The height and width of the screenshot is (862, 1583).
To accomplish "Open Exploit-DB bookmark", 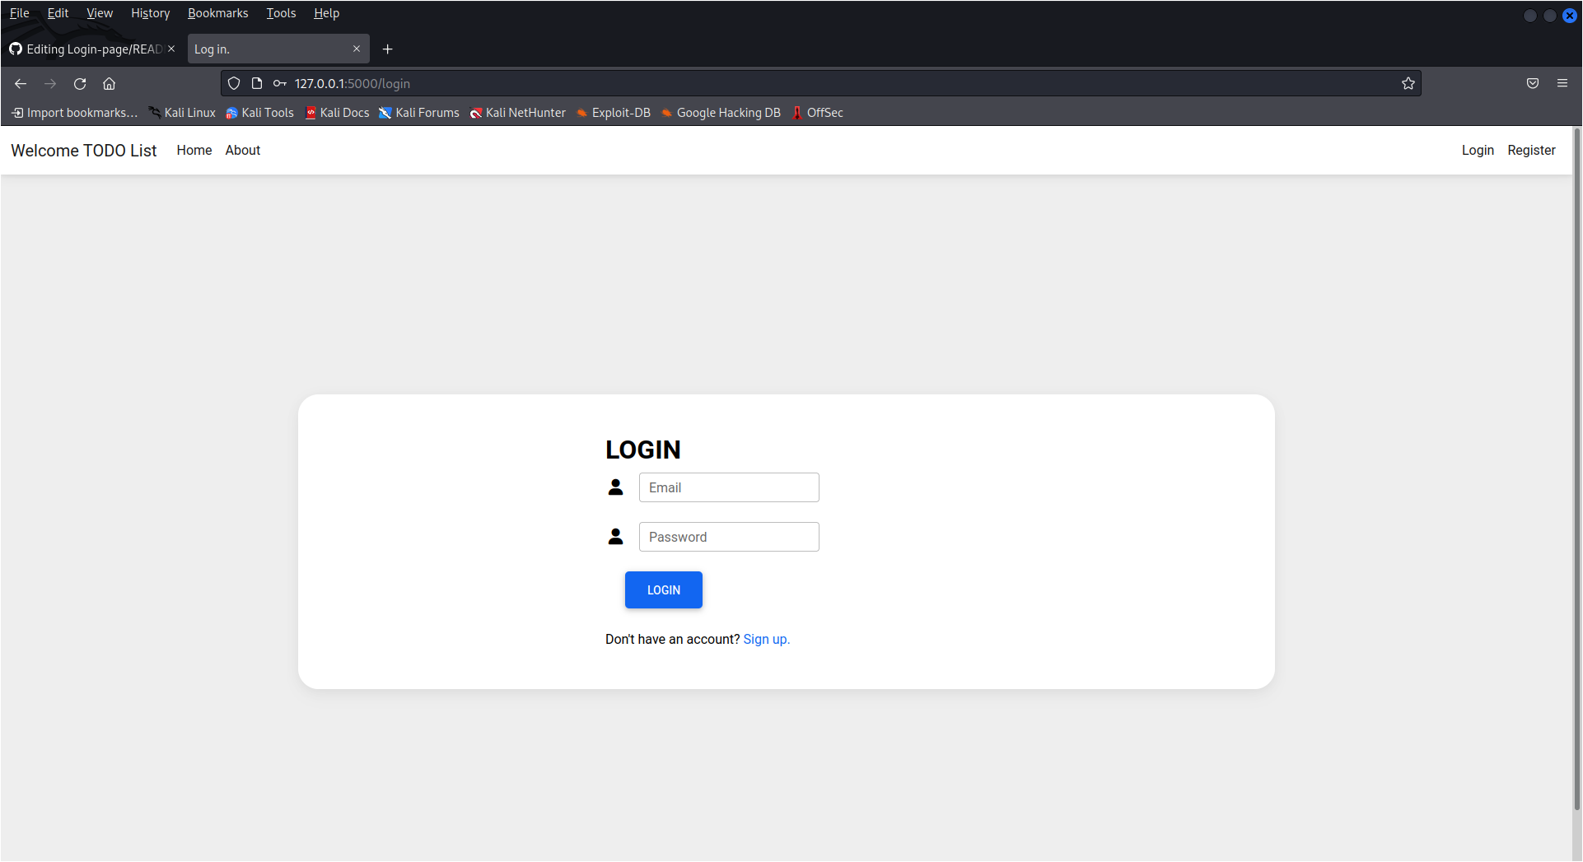I will (x=614, y=113).
